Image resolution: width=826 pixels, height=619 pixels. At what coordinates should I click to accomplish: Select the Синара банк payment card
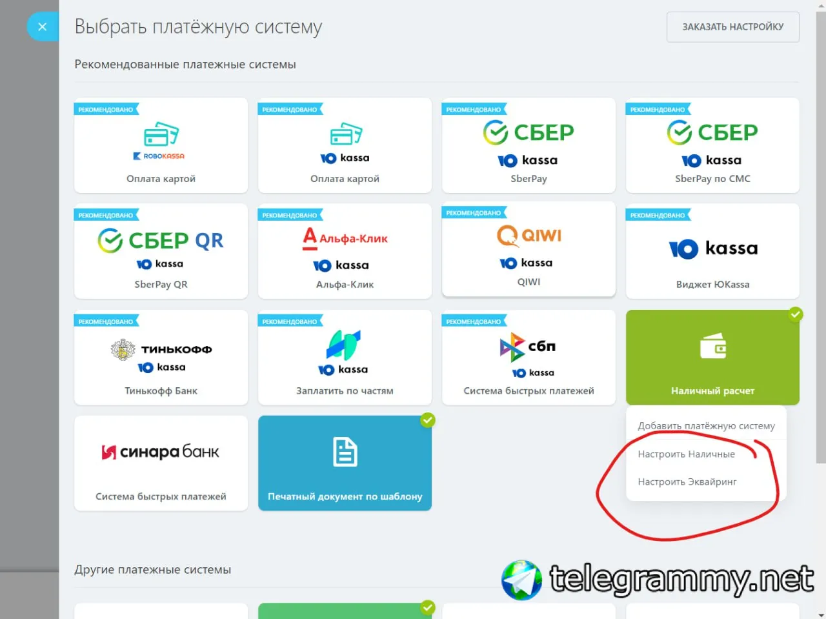point(161,463)
